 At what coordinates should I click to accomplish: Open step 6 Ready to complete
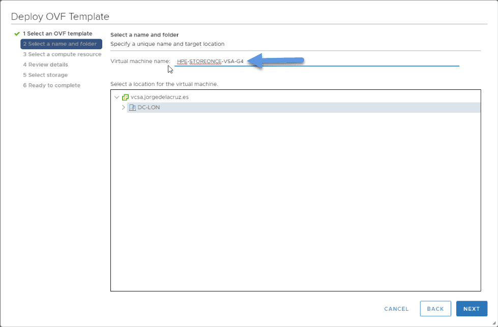pos(52,85)
